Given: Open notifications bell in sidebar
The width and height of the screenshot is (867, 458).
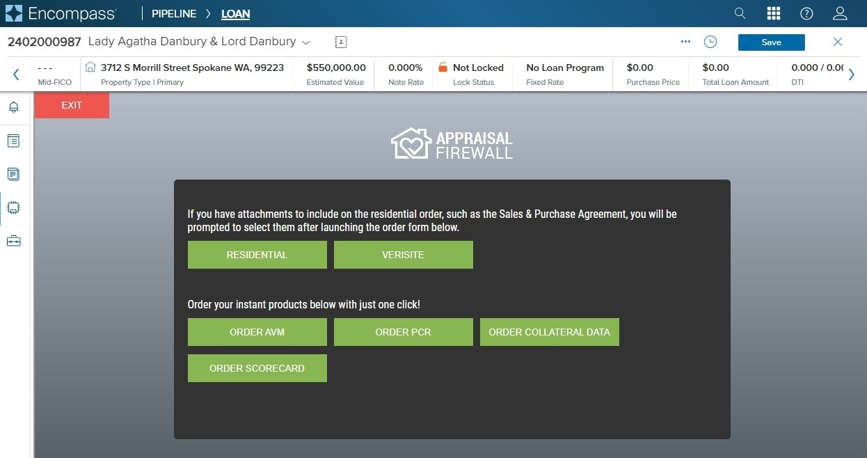Looking at the screenshot, I should (x=14, y=107).
